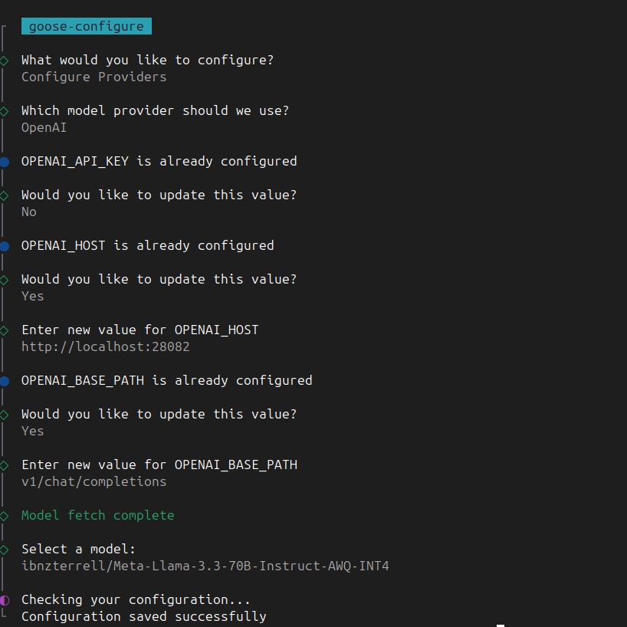This screenshot has height=627, width=627.
Task: Click the diamond marker beside "Select a model"
Action: [x=5, y=549]
